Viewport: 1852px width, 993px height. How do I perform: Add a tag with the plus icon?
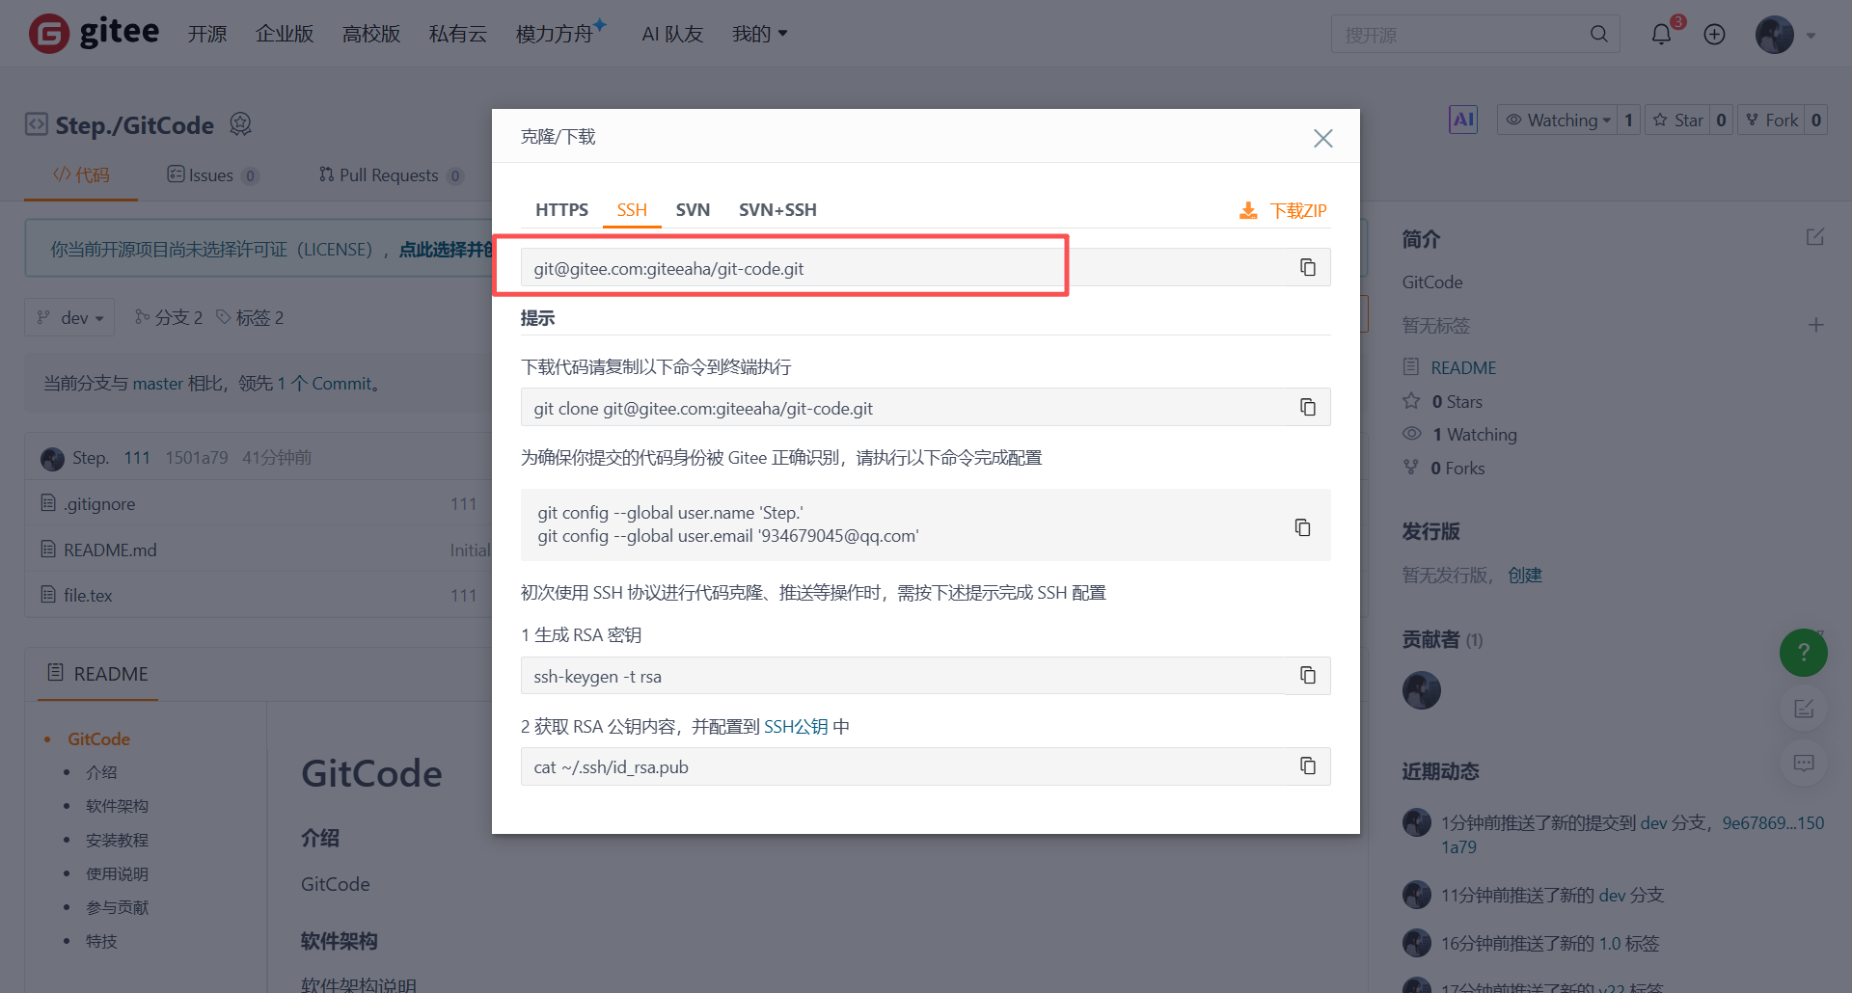pos(1815,325)
